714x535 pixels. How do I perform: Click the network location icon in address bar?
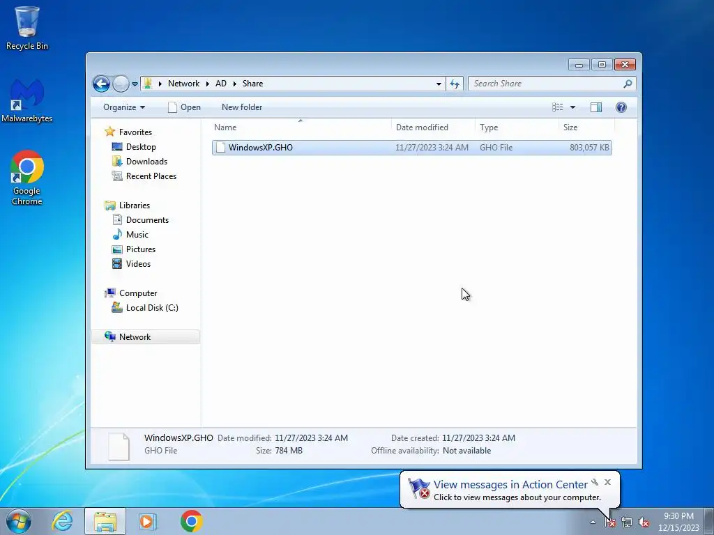click(x=148, y=84)
